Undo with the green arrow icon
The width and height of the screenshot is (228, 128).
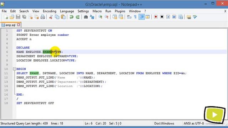click(x=71, y=17)
